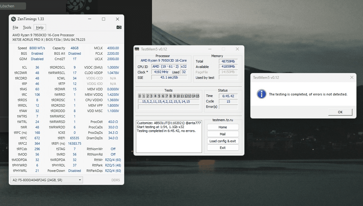Maximize the ZenTimings window
This screenshot has height=206, width=363.
pos(104,19)
